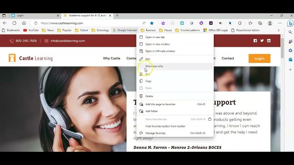The height and width of the screenshot is (165, 294).
Task: Open the Bing chat sidebar icon
Action: coord(290,23)
